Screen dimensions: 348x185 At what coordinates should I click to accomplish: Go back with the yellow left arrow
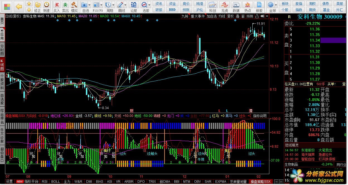[19, 6]
